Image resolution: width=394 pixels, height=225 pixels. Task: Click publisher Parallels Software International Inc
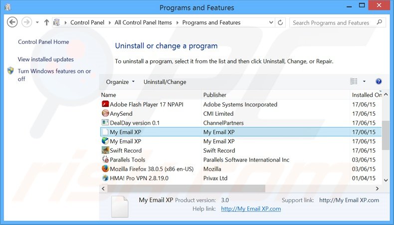tap(246, 160)
